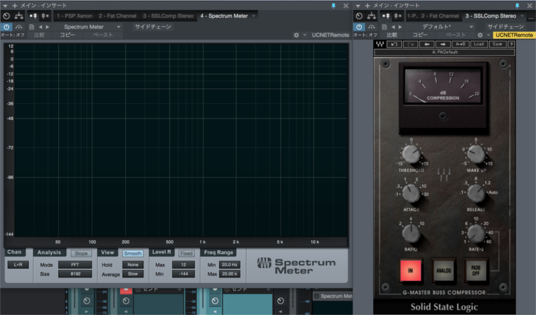This screenshot has height=315, width=536.
Task: Switch to 3 - SSLComp Stereo tab in Spectrum Meter window
Action: point(168,15)
